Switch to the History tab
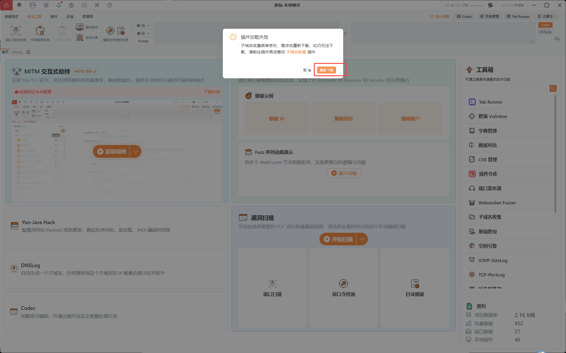The height and width of the screenshot is (353, 566). coord(17,52)
